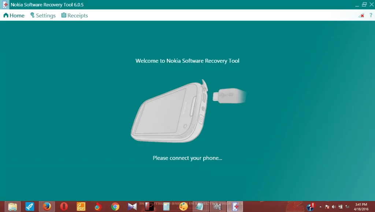Click the USB connector illustration
The width and height of the screenshot is (375, 212).
click(229, 96)
